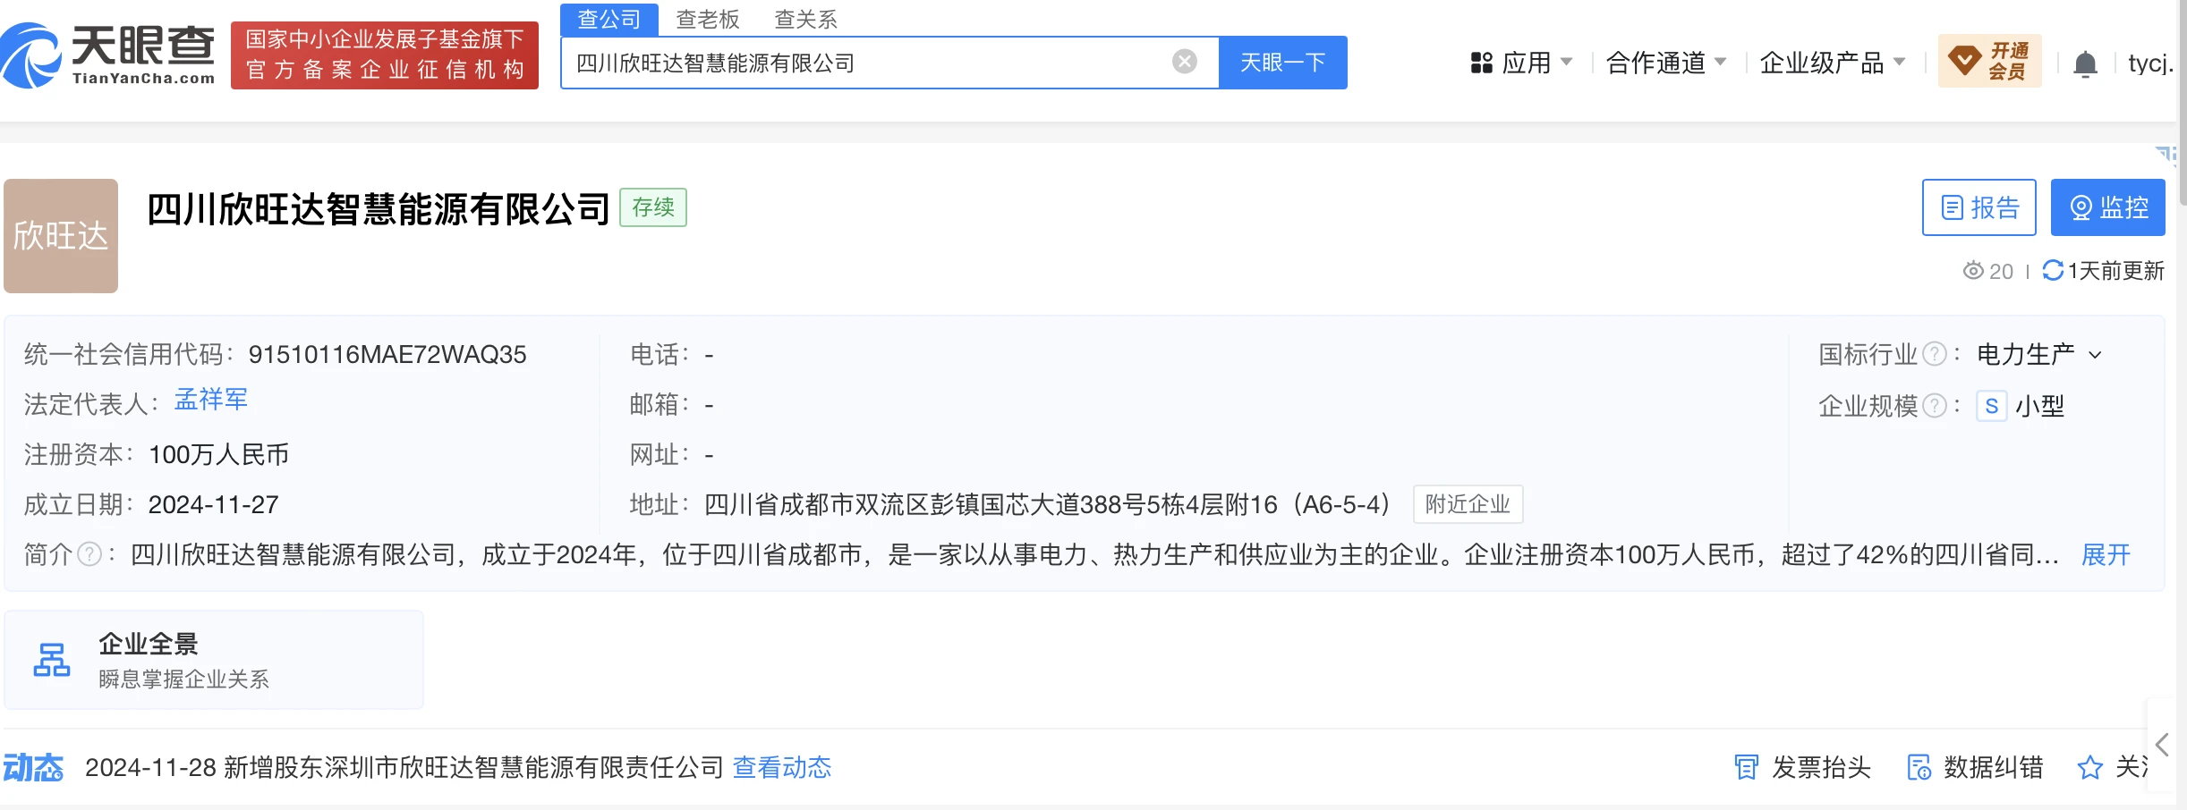
Task: Click the 企业全景 structure icon
Action: (52, 660)
